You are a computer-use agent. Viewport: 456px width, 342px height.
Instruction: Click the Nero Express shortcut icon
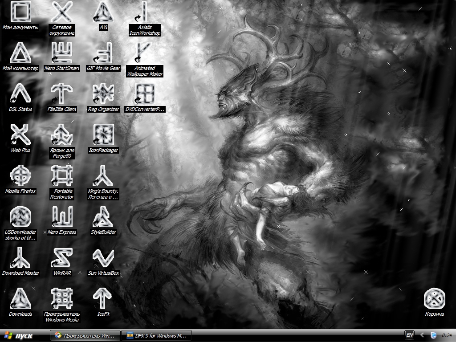pos(62,217)
